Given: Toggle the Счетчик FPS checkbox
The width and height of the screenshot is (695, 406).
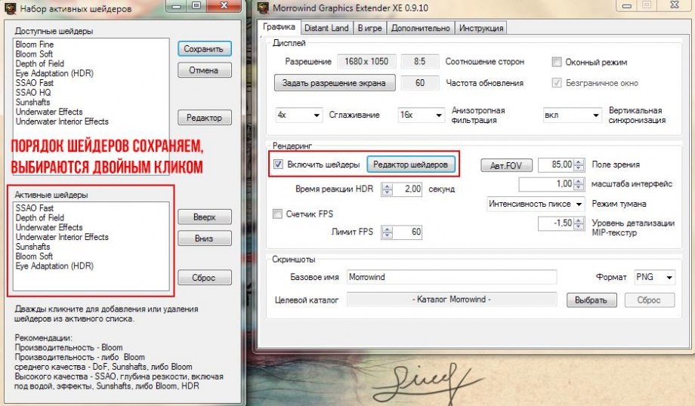Looking at the screenshot, I should click(x=277, y=214).
